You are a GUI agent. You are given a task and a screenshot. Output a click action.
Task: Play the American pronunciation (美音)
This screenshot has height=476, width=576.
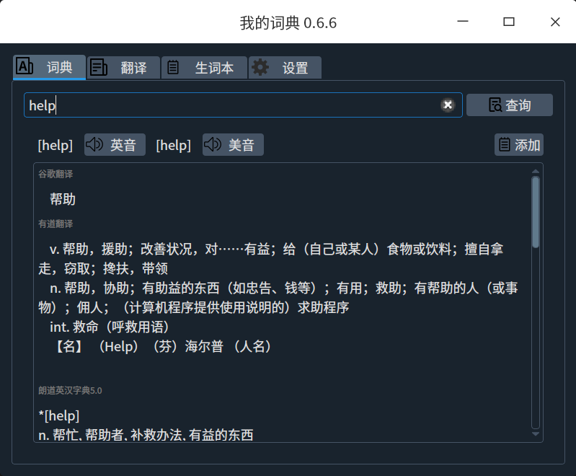point(233,145)
